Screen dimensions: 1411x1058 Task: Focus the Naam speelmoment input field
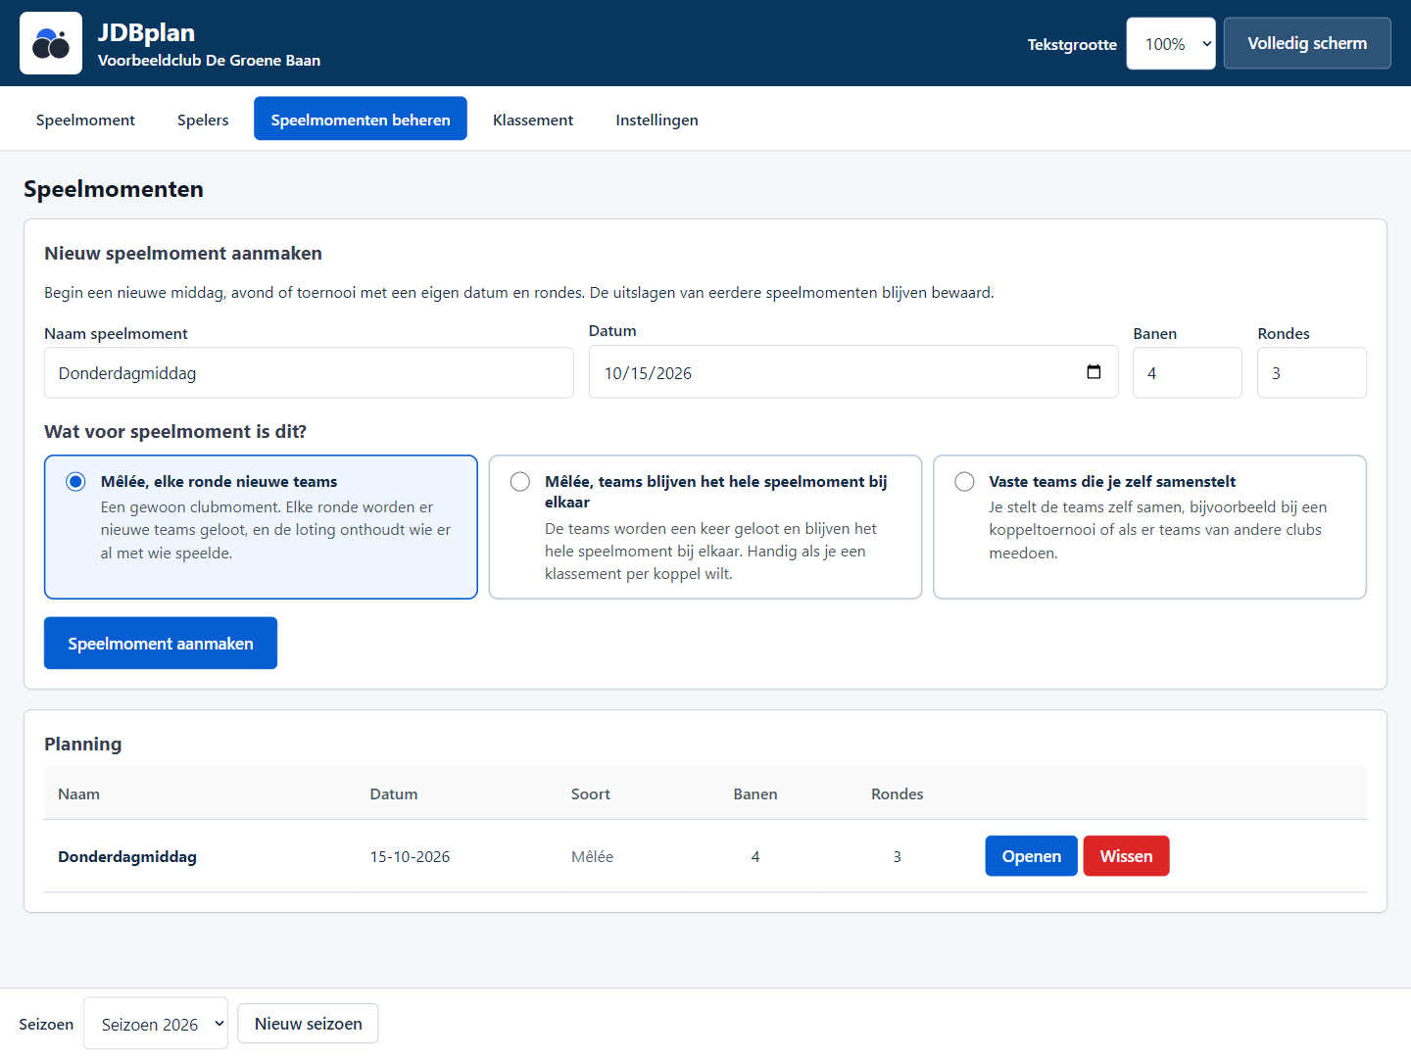(309, 373)
